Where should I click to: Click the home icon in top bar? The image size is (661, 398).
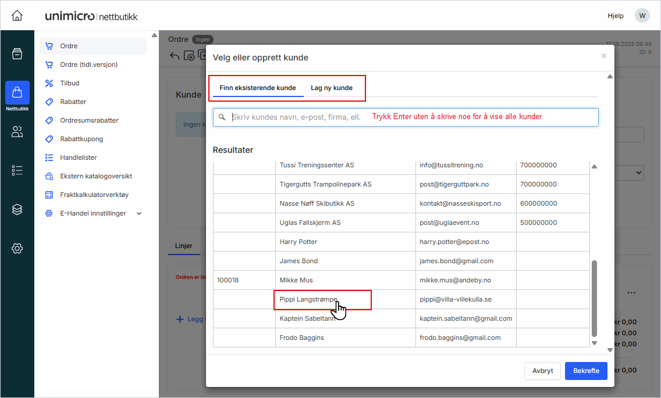(17, 16)
